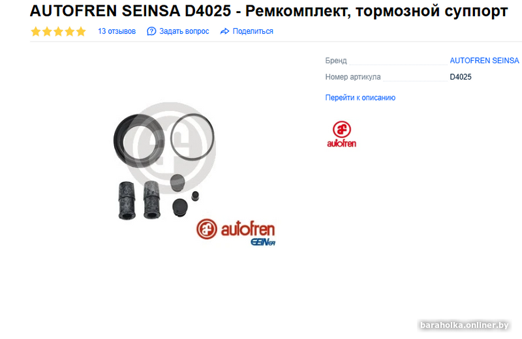Click the second rating star
This screenshot has width=522, height=339.
pyautogui.click(x=47, y=31)
